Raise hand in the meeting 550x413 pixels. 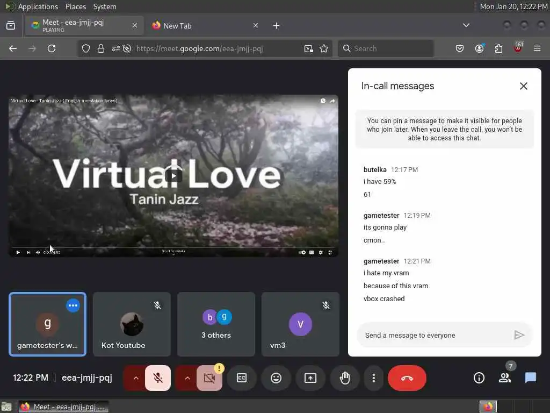(345, 378)
